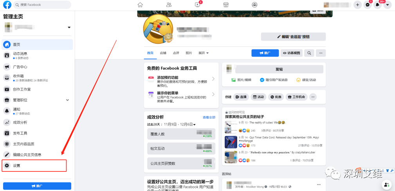Open the Qiyi Timer Data Cord post thumbnail
The width and height of the screenshot is (395, 191).
231,142
